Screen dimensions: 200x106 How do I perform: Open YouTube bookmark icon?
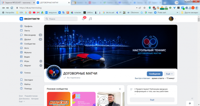34,12
